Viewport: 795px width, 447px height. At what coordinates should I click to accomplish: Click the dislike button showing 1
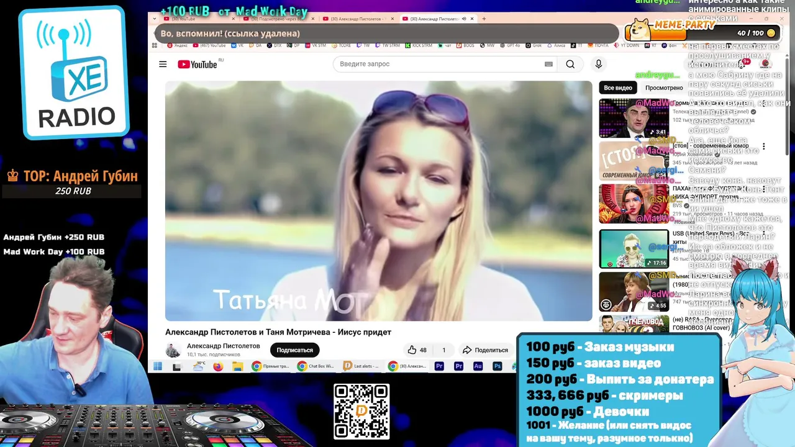(443, 350)
